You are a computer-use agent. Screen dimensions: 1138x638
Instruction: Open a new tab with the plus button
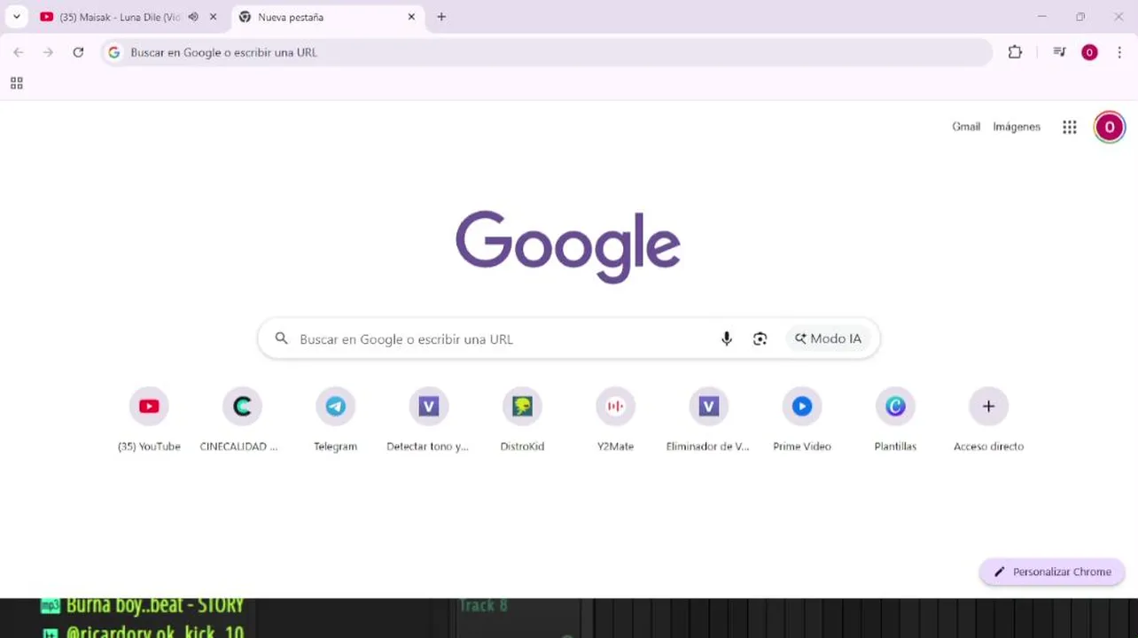441,17
